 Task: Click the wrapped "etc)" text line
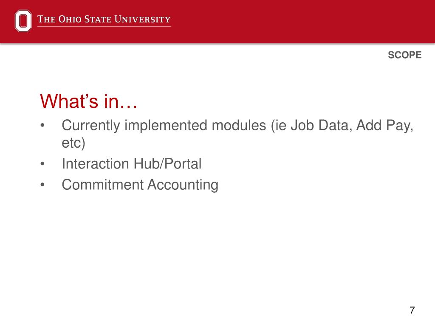tap(73, 143)
